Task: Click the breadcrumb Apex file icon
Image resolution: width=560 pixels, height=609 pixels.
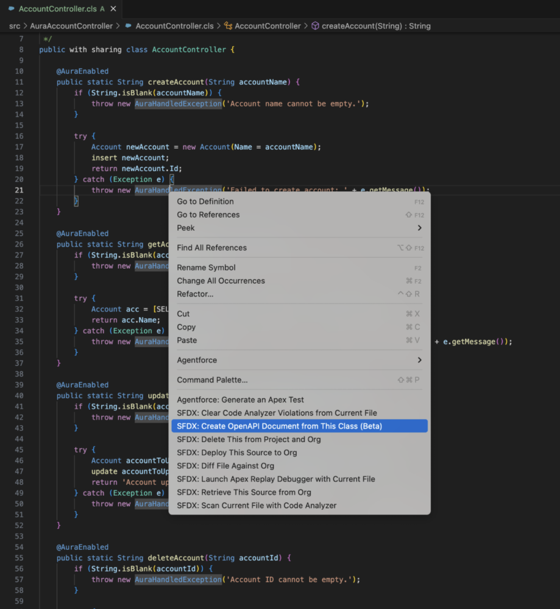Action: 128,26
